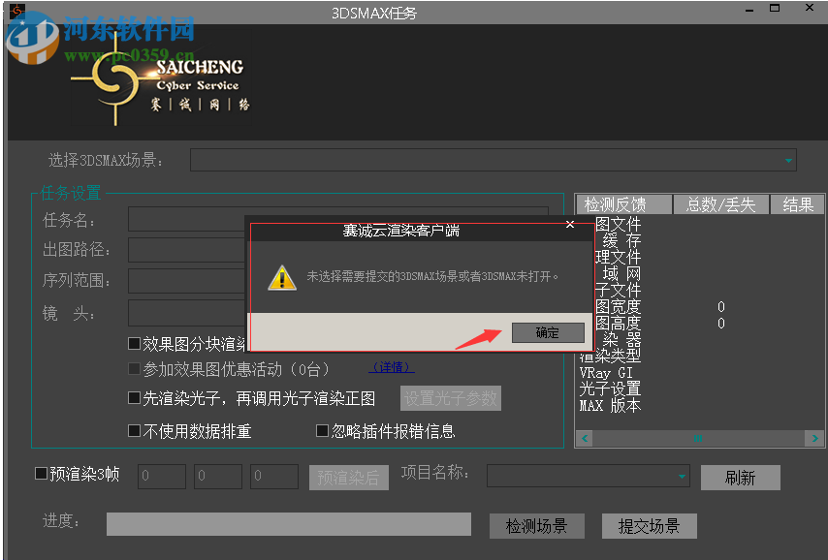Viewport: 828px width, 560px height.
Task: Enable the 效果图分块渲染 checkbox
Action: 134,342
